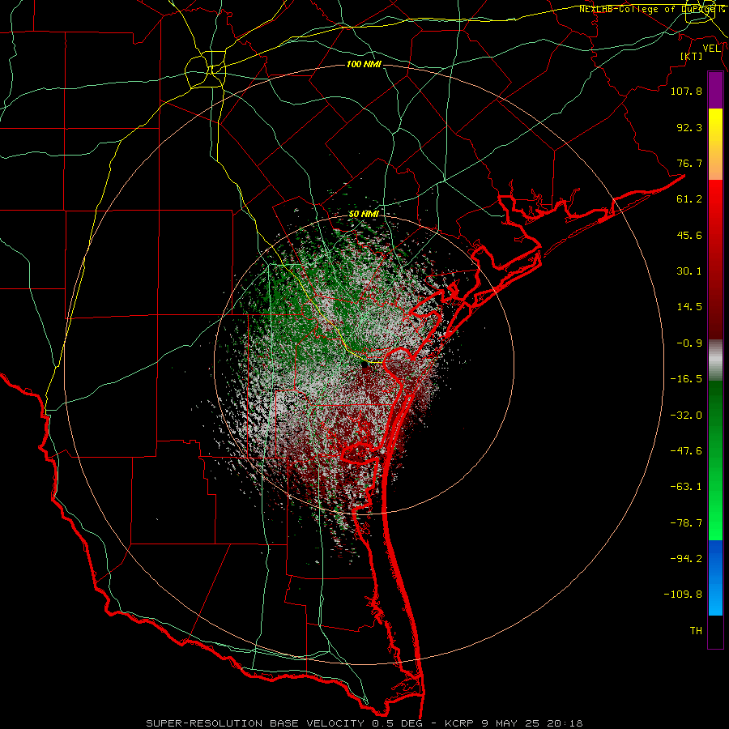The height and width of the screenshot is (729, 729).
Task: Click the 100 NMI range ring label
Action: (x=364, y=64)
